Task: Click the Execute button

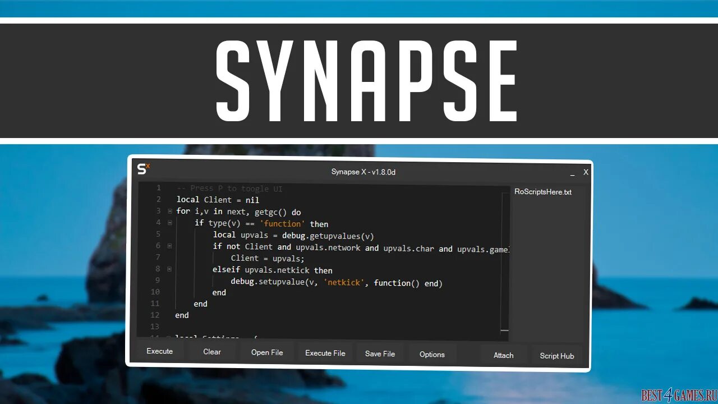Action: pos(160,351)
